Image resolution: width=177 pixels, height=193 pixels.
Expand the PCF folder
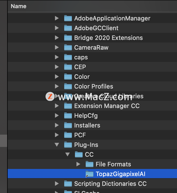(x=57, y=135)
